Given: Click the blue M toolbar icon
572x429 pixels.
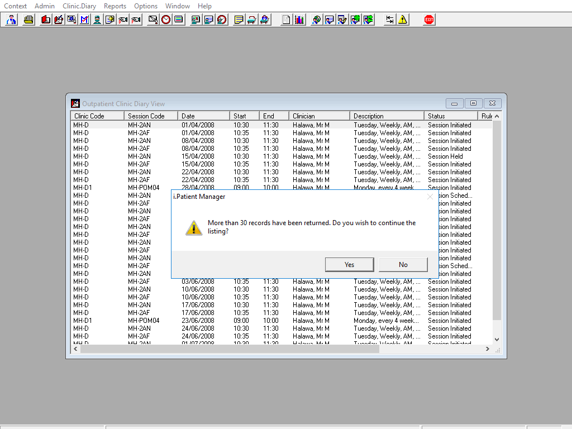Looking at the screenshot, I should click(84, 20).
